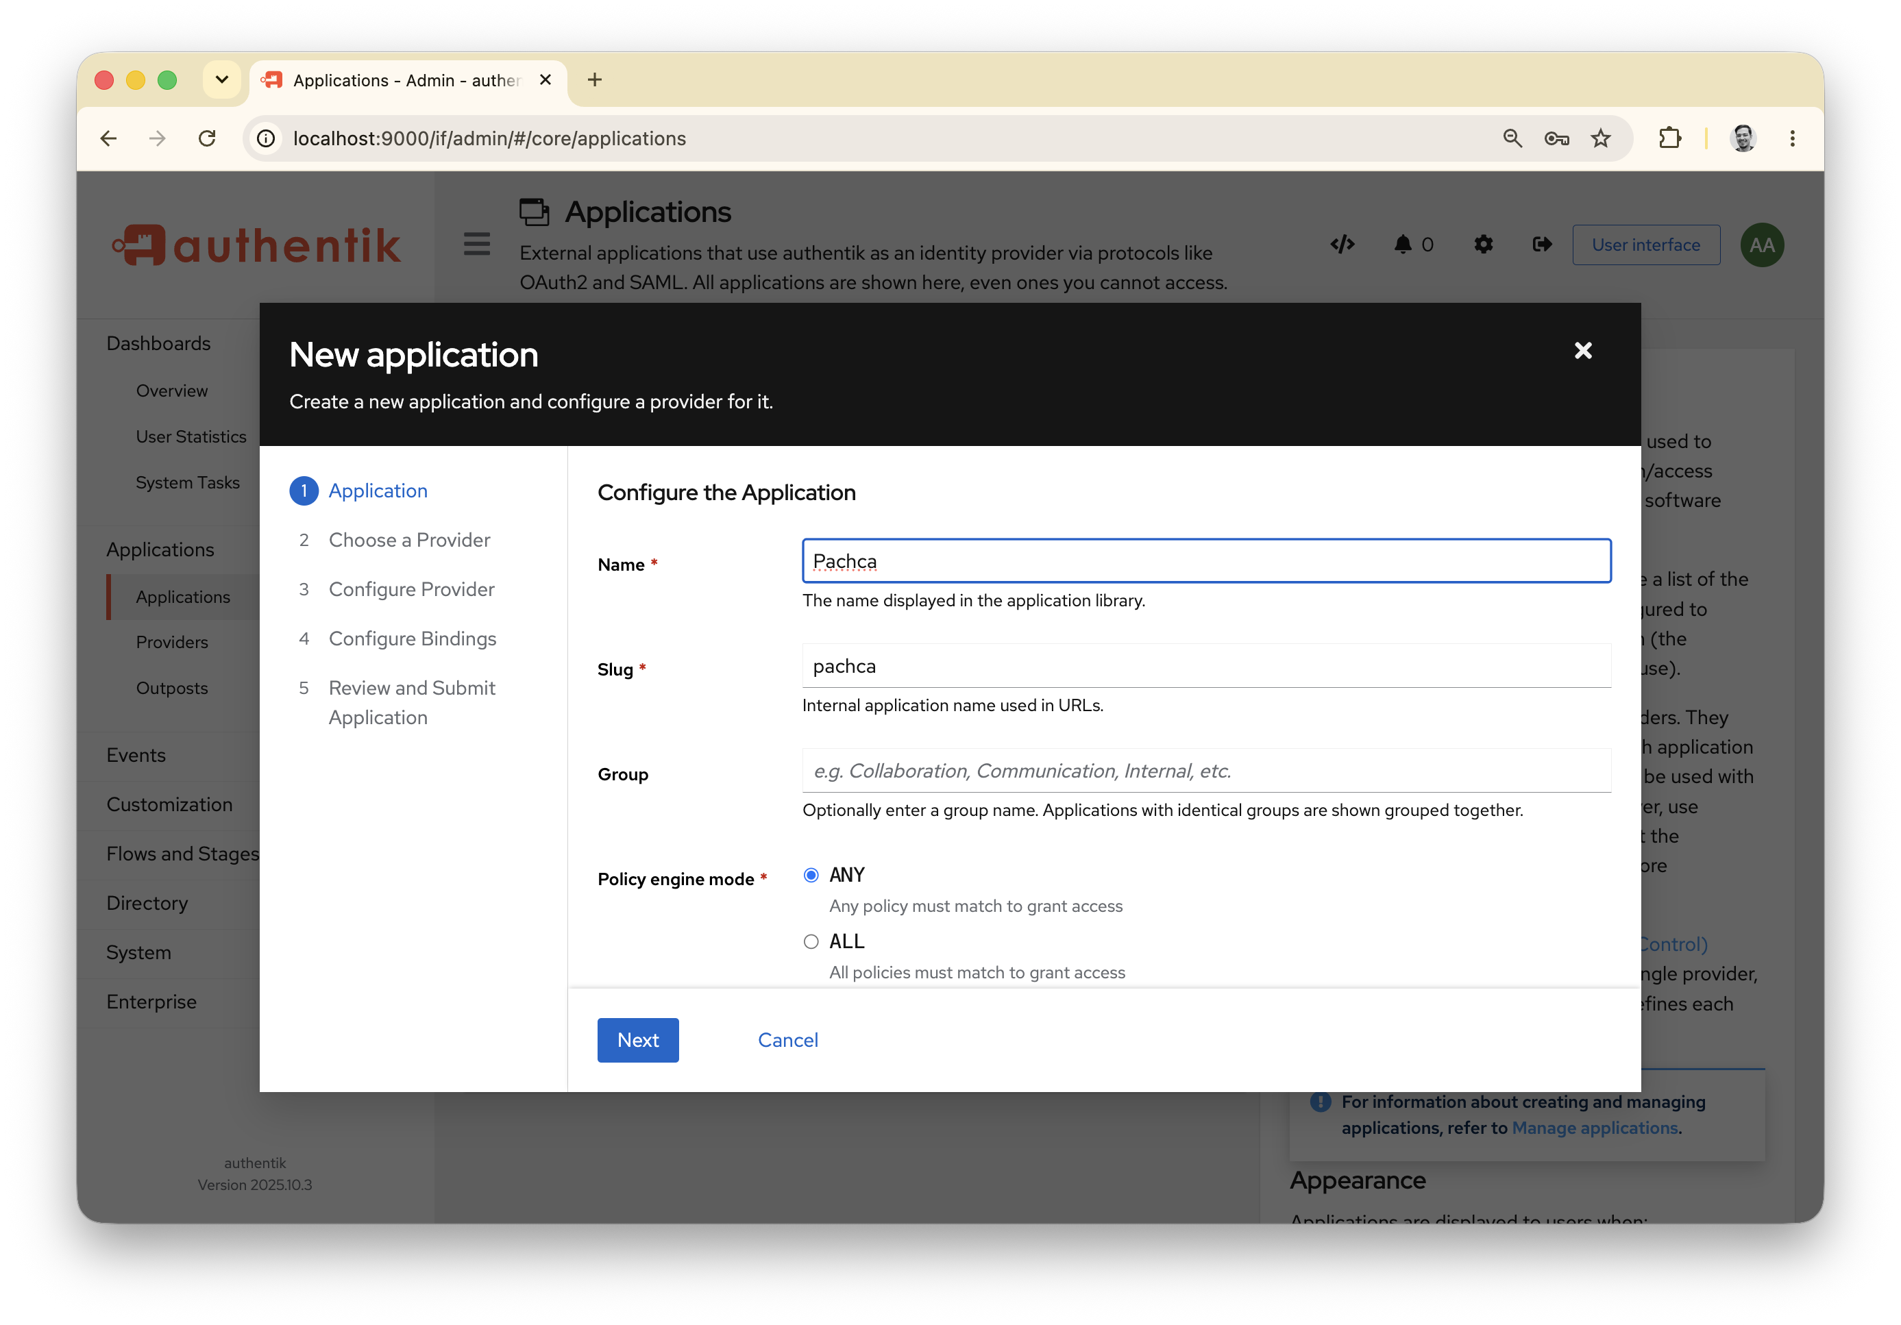The width and height of the screenshot is (1901, 1325).
Task: Click the address bar URL
Action: point(489,138)
